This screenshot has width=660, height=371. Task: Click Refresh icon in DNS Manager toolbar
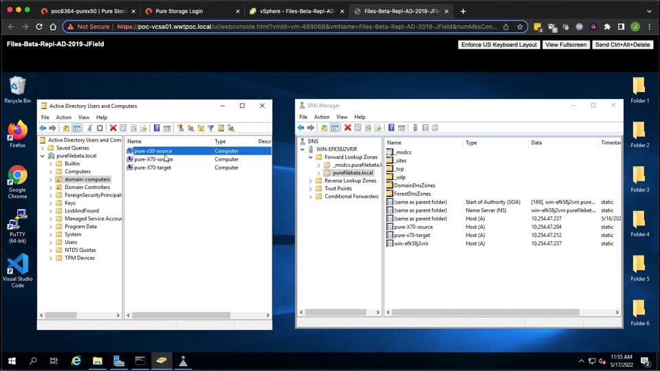point(368,128)
